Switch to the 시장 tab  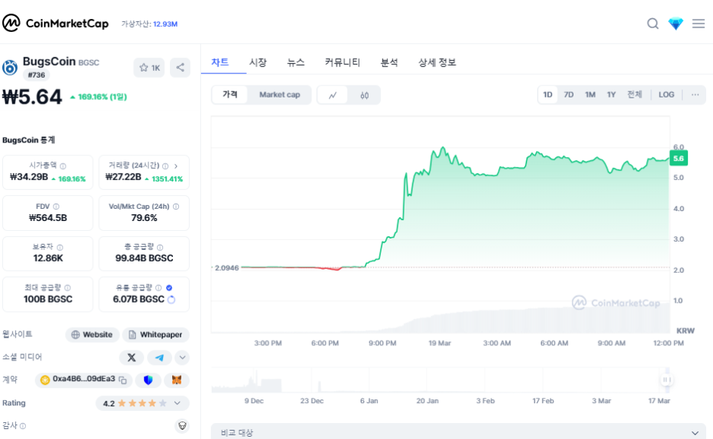point(257,62)
